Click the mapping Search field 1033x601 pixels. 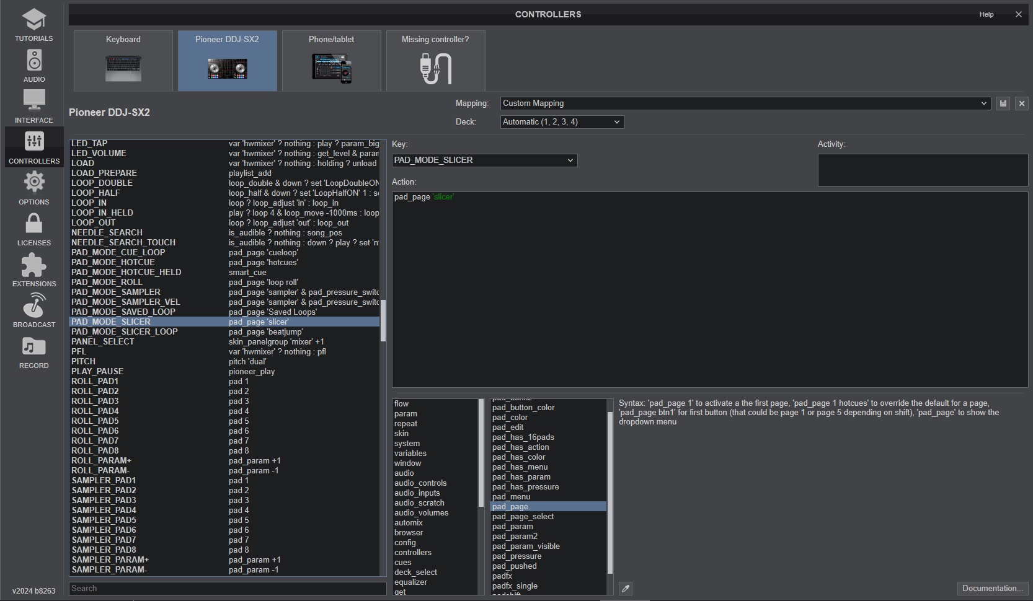(228, 589)
